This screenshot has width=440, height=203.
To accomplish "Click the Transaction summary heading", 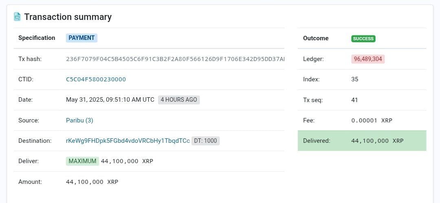I will [68, 17].
